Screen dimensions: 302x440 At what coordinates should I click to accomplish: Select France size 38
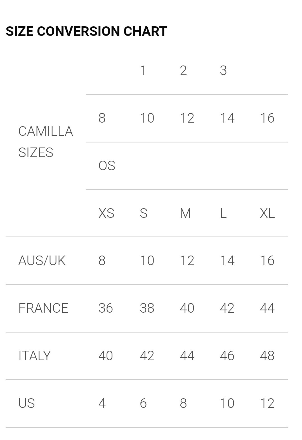(x=147, y=308)
